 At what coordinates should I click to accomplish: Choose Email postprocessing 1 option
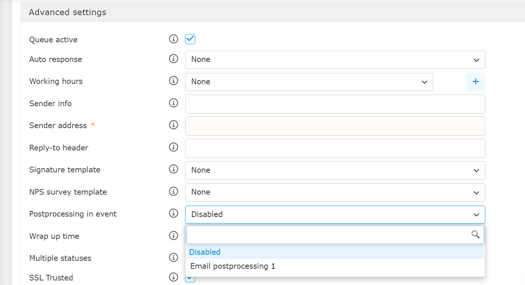click(335, 266)
